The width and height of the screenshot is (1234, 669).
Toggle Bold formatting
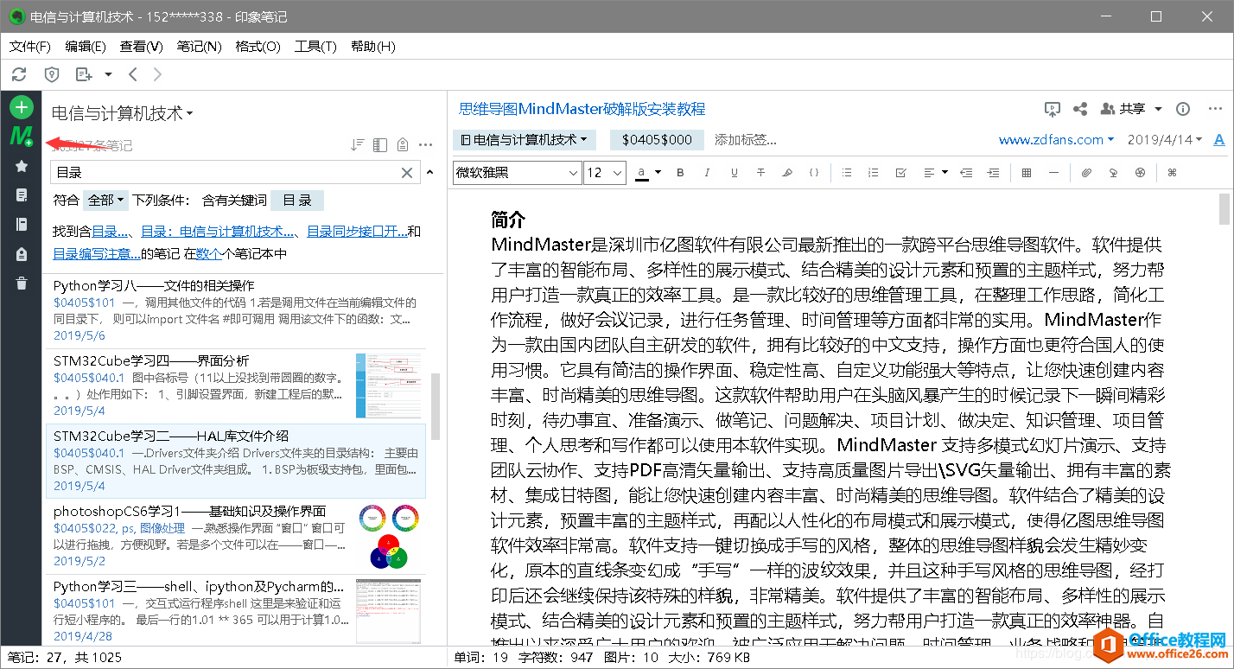pos(680,173)
